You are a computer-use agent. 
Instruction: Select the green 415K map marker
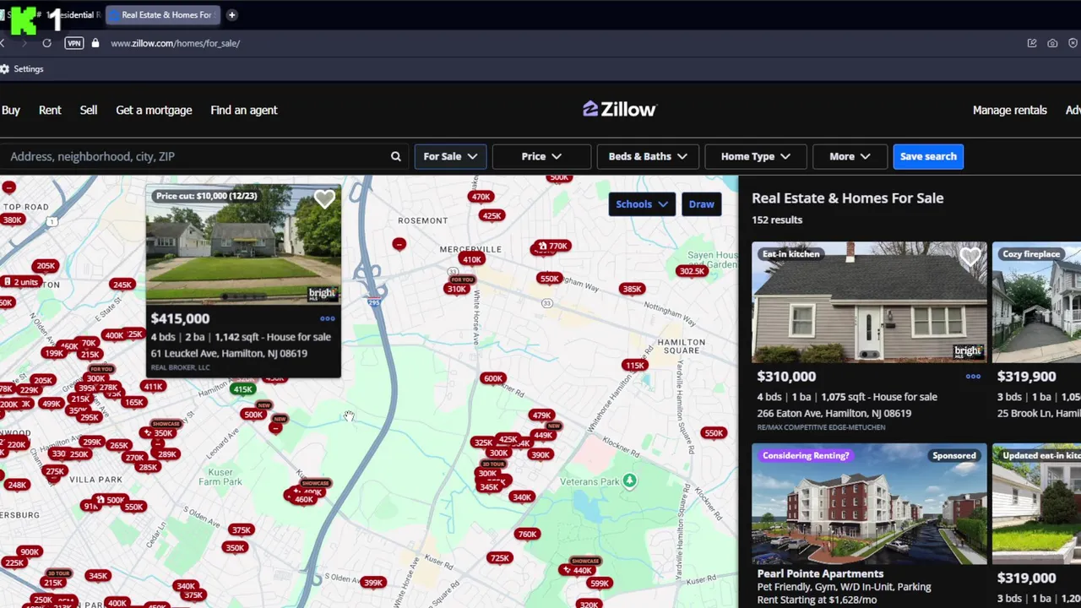(x=243, y=389)
